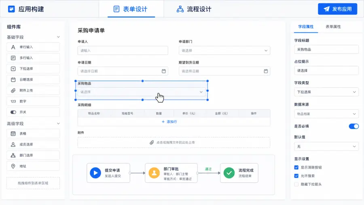Open calendar icon in 申请日期 field
Screen dimensions: 364x205
164,71
